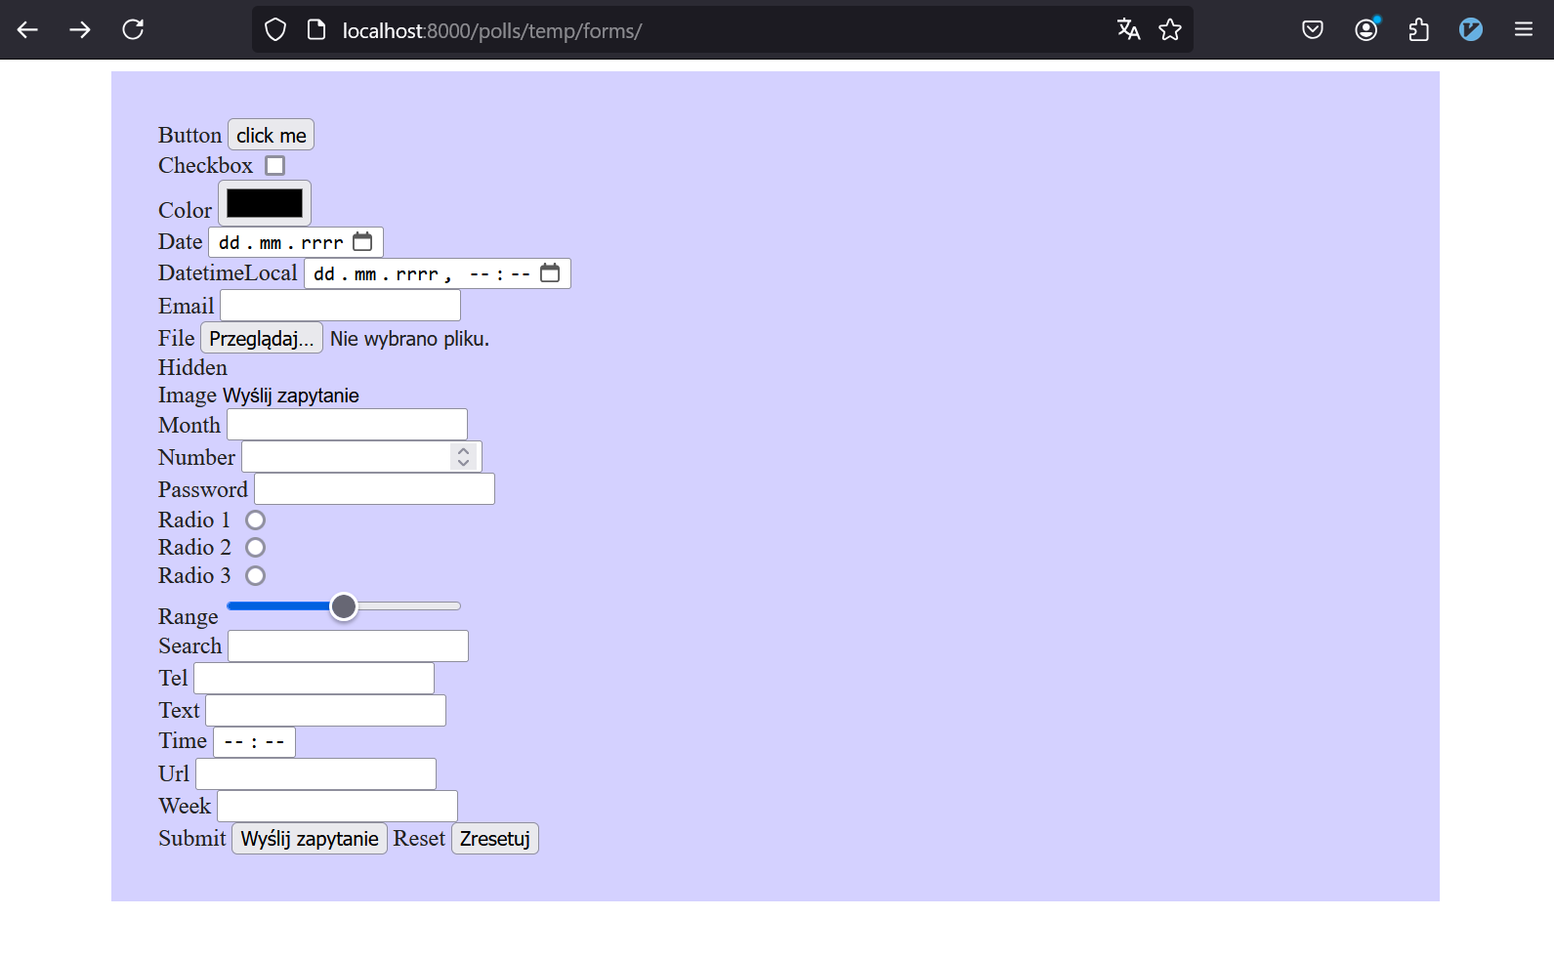Screen dimensions: 1554x958
Task: Open tracking protection shield info
Action: pyautogui.click(x=275, y=29)
